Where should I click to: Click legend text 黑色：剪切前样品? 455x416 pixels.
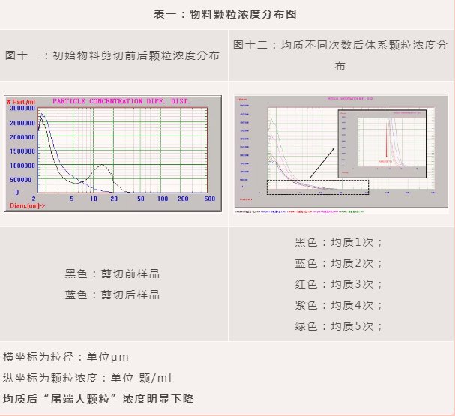[x=112, y=274]
